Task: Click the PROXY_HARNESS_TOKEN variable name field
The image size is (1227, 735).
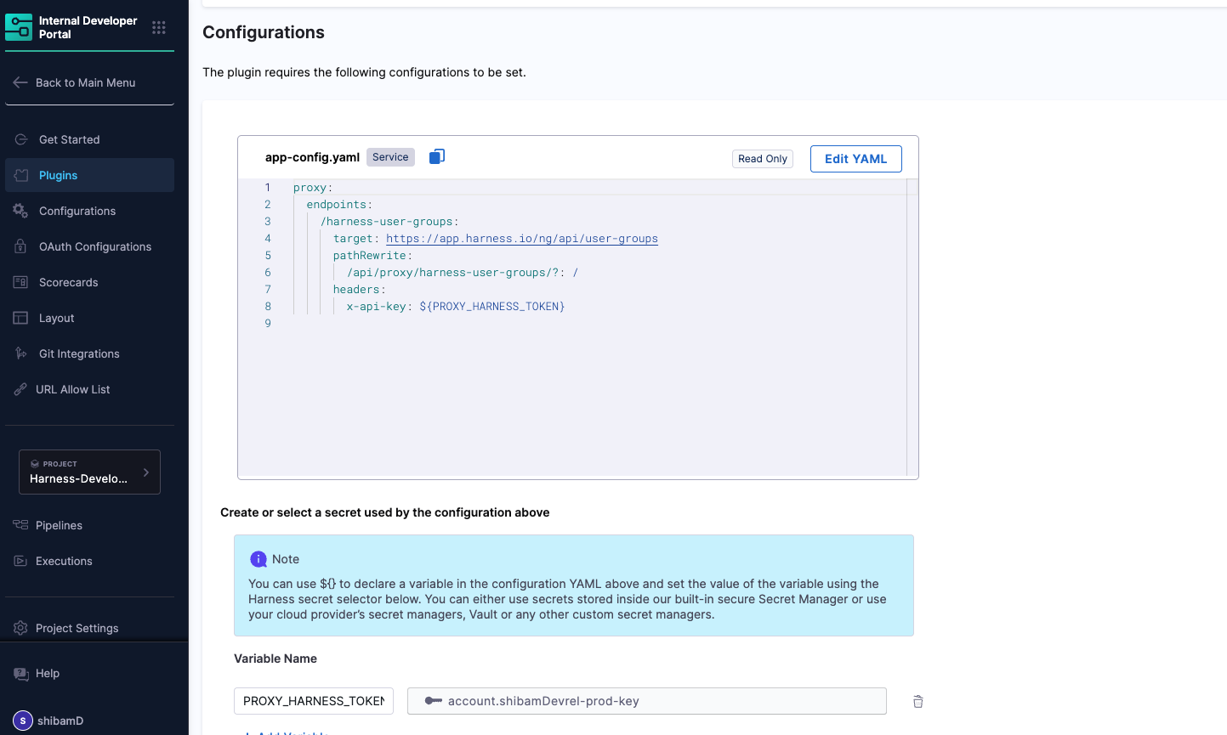Action: (313, 701)
